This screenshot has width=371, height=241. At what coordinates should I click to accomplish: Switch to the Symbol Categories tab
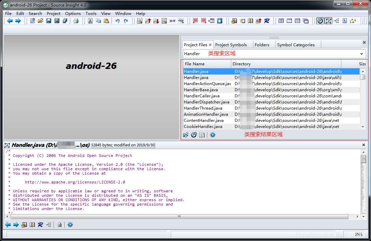[x=296, y=45]
